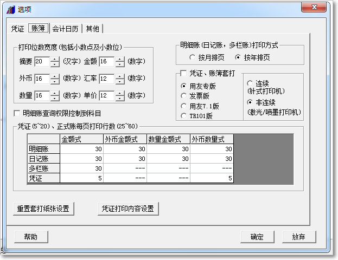Click the 帮助 button
Screen dimensions: 338x260
[x=31, y=237]
